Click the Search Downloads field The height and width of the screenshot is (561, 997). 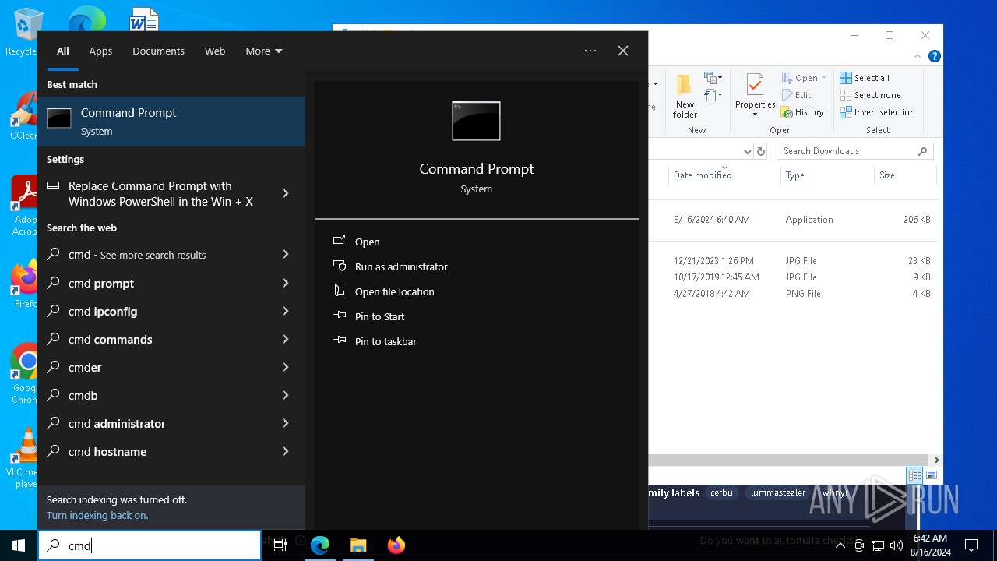(854, 151)
